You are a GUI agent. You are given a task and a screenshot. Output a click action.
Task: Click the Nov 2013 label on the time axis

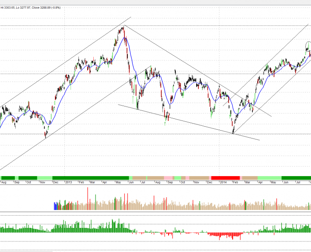pyautogui.click(x=196, y=182)
